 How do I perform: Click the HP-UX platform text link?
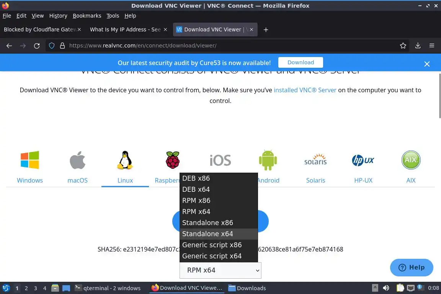tap(363, 180)
